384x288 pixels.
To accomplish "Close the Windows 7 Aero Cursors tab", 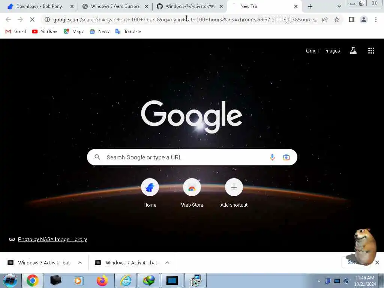I will (x=147, y=6).
